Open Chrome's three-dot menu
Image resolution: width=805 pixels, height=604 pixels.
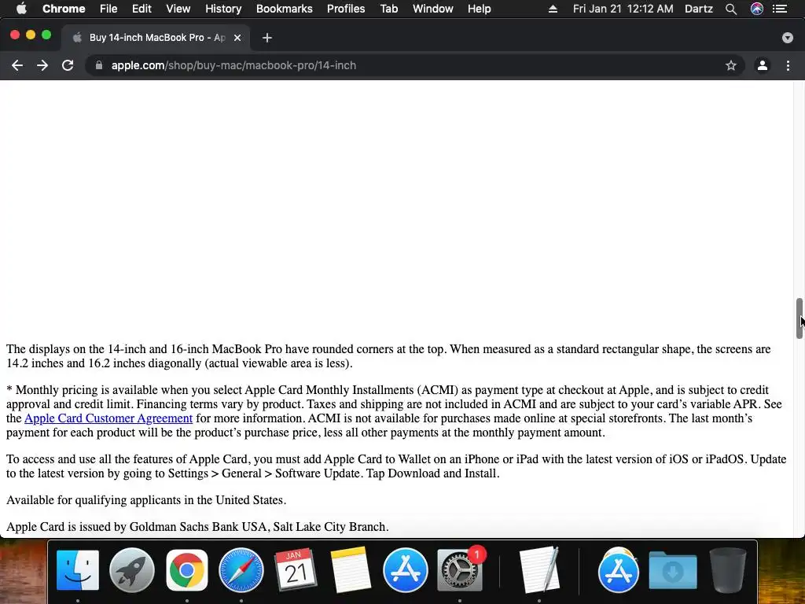click(x=788, y=65)
